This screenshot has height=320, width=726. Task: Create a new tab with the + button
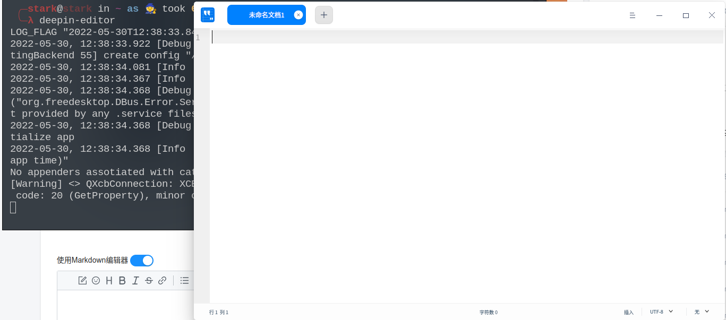click(x=324, y=15)
